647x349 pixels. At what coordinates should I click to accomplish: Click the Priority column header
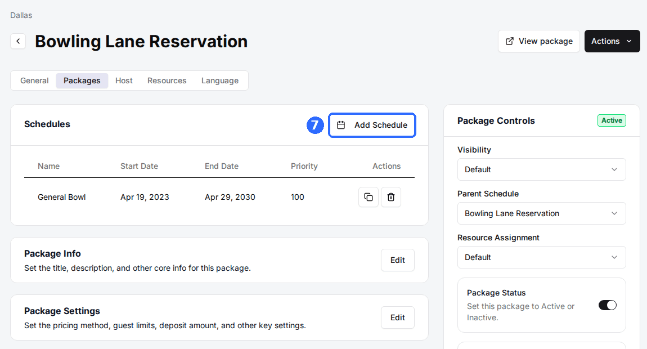304,166
